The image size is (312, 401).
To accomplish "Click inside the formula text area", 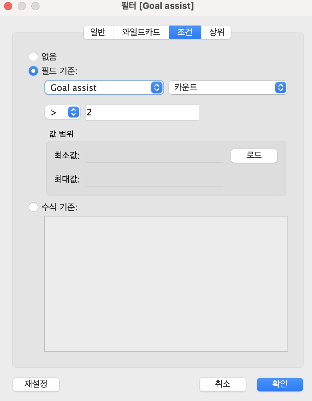I will [166, 284].
